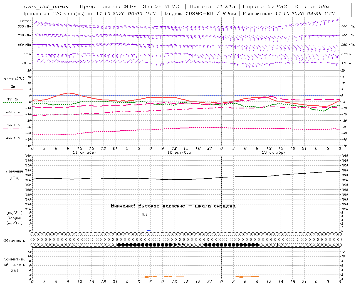Click the Осадки label
Screen dimensions: 356x284
click(14, 218)
